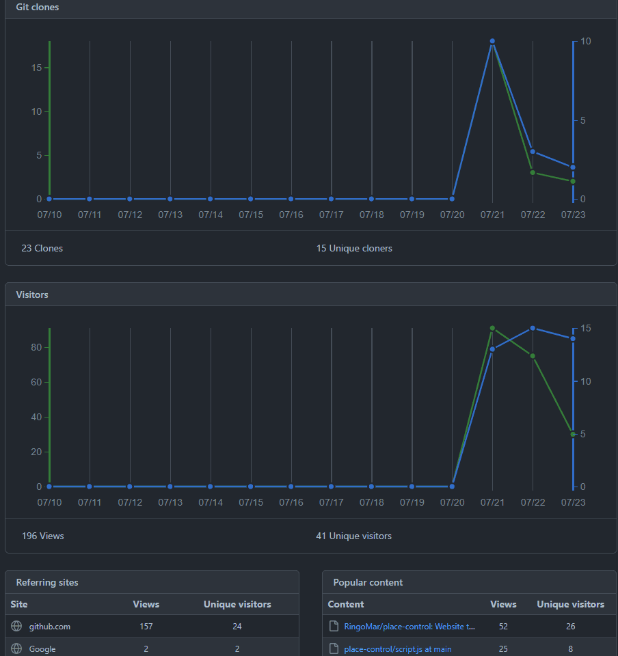Click the Referring sites panel heading

47,582
